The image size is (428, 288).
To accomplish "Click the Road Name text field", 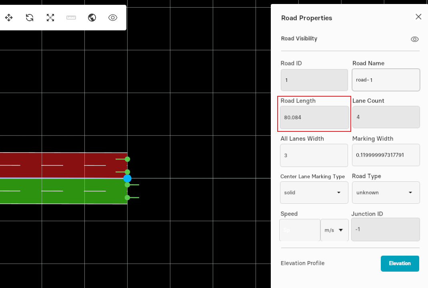I will (x=386, y=80).
